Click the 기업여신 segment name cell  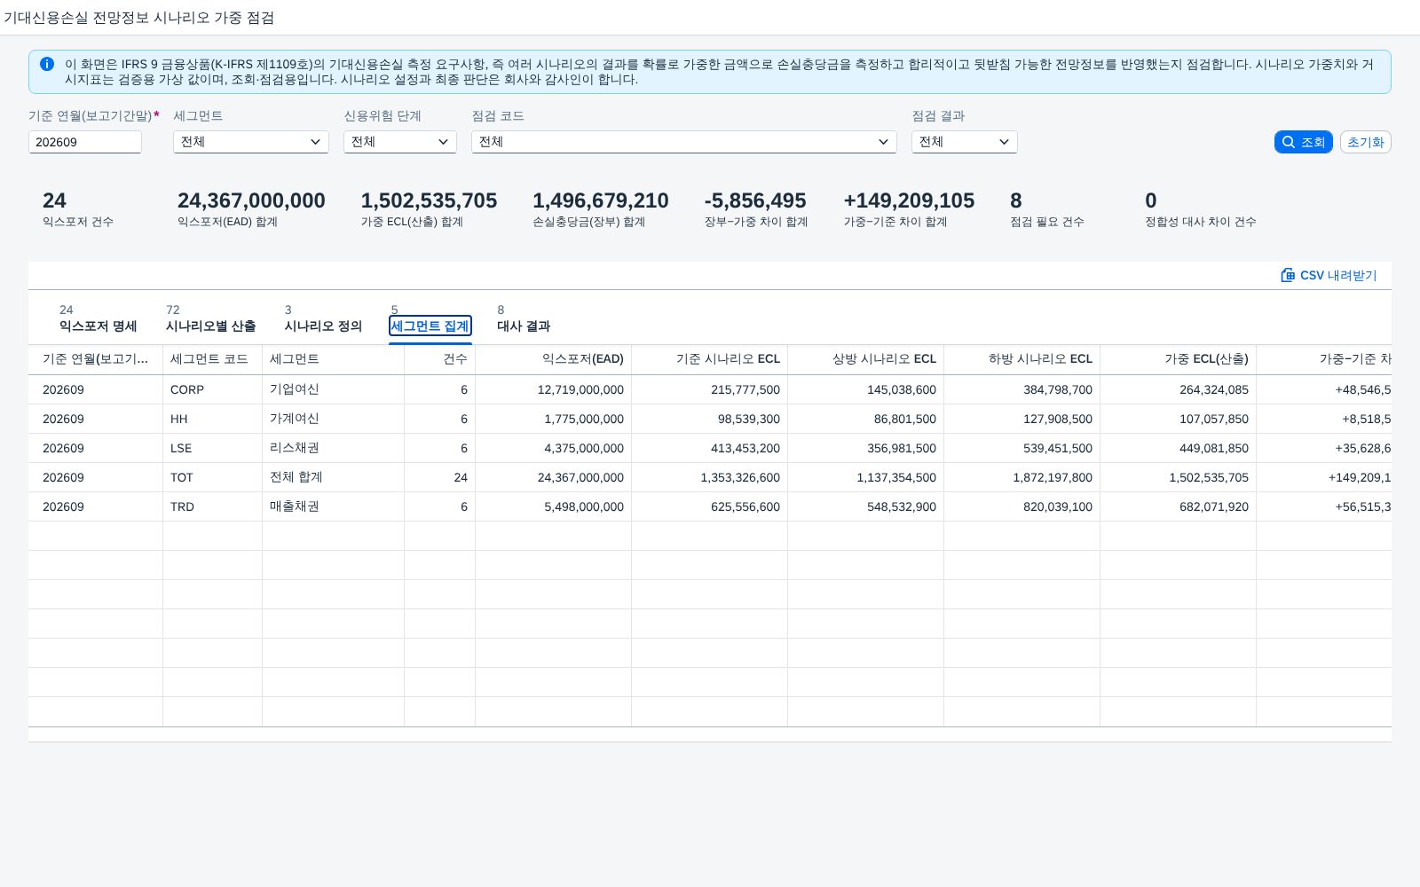pyautogui.click(x=334, y=389)
